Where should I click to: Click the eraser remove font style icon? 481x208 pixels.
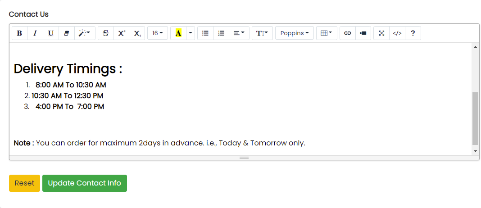click(66, 33)
